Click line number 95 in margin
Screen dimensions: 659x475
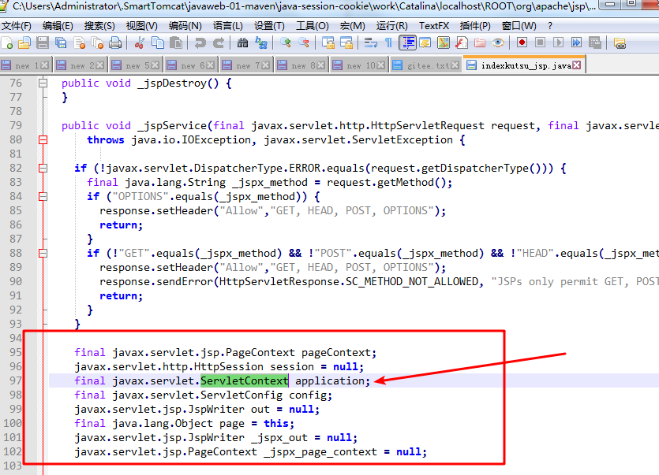16,352
